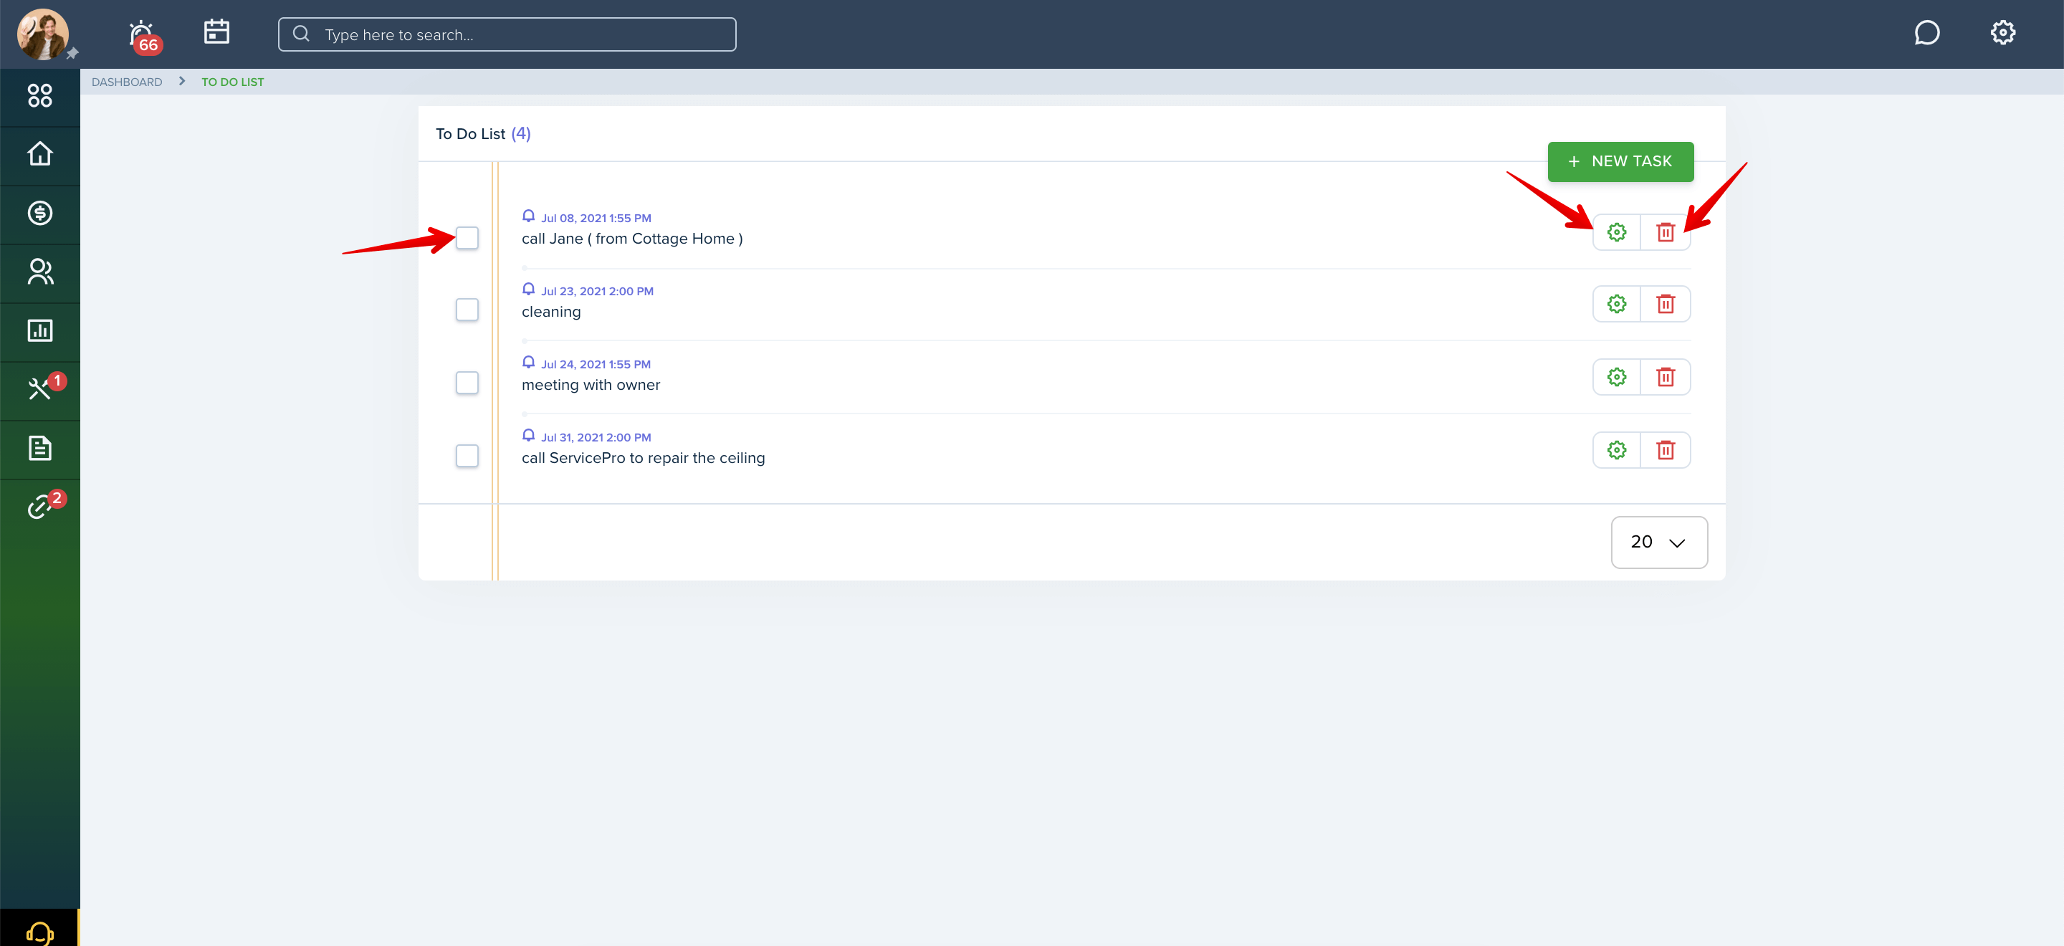The image size is (2064, 946).
Task: Click the 'cleaning' task title
Action: (x=551, y=312)
